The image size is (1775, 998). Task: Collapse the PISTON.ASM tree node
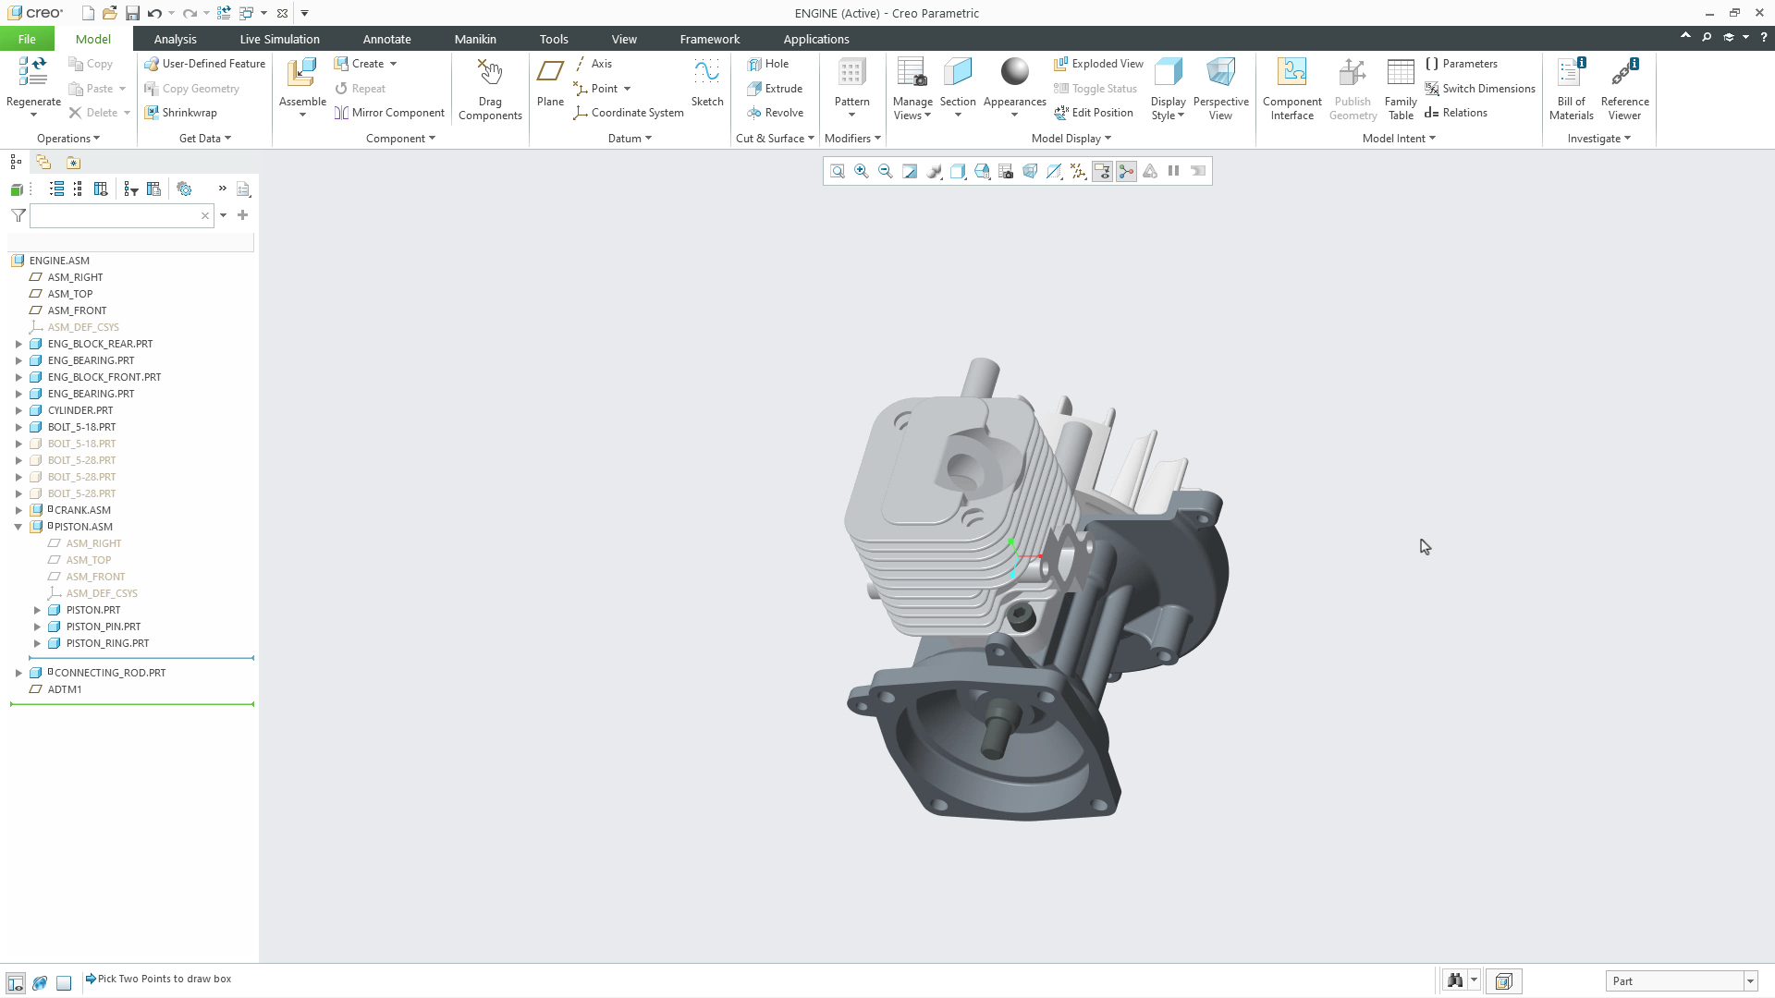click(x=18, y=527)
